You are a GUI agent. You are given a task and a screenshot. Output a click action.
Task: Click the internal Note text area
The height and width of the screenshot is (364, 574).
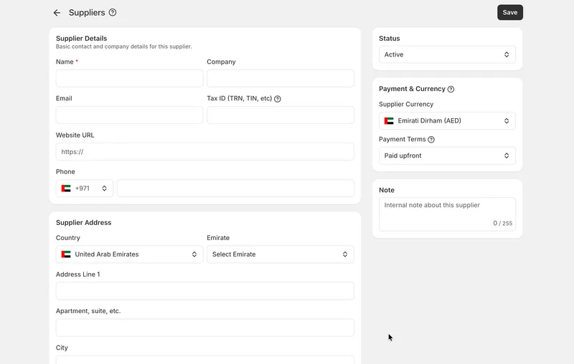(x=447, y=214)
